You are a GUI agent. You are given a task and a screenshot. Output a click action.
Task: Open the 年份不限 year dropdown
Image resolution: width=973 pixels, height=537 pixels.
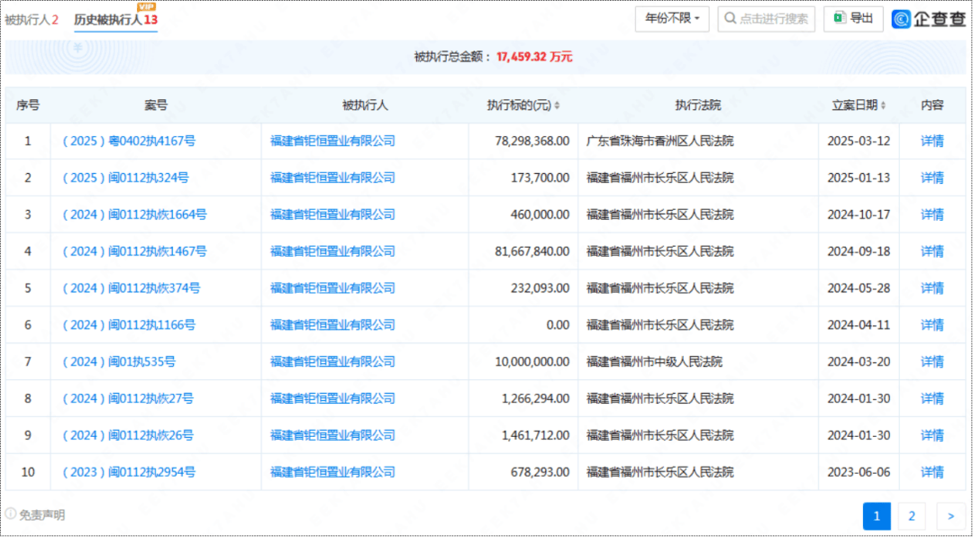(672, 19)
